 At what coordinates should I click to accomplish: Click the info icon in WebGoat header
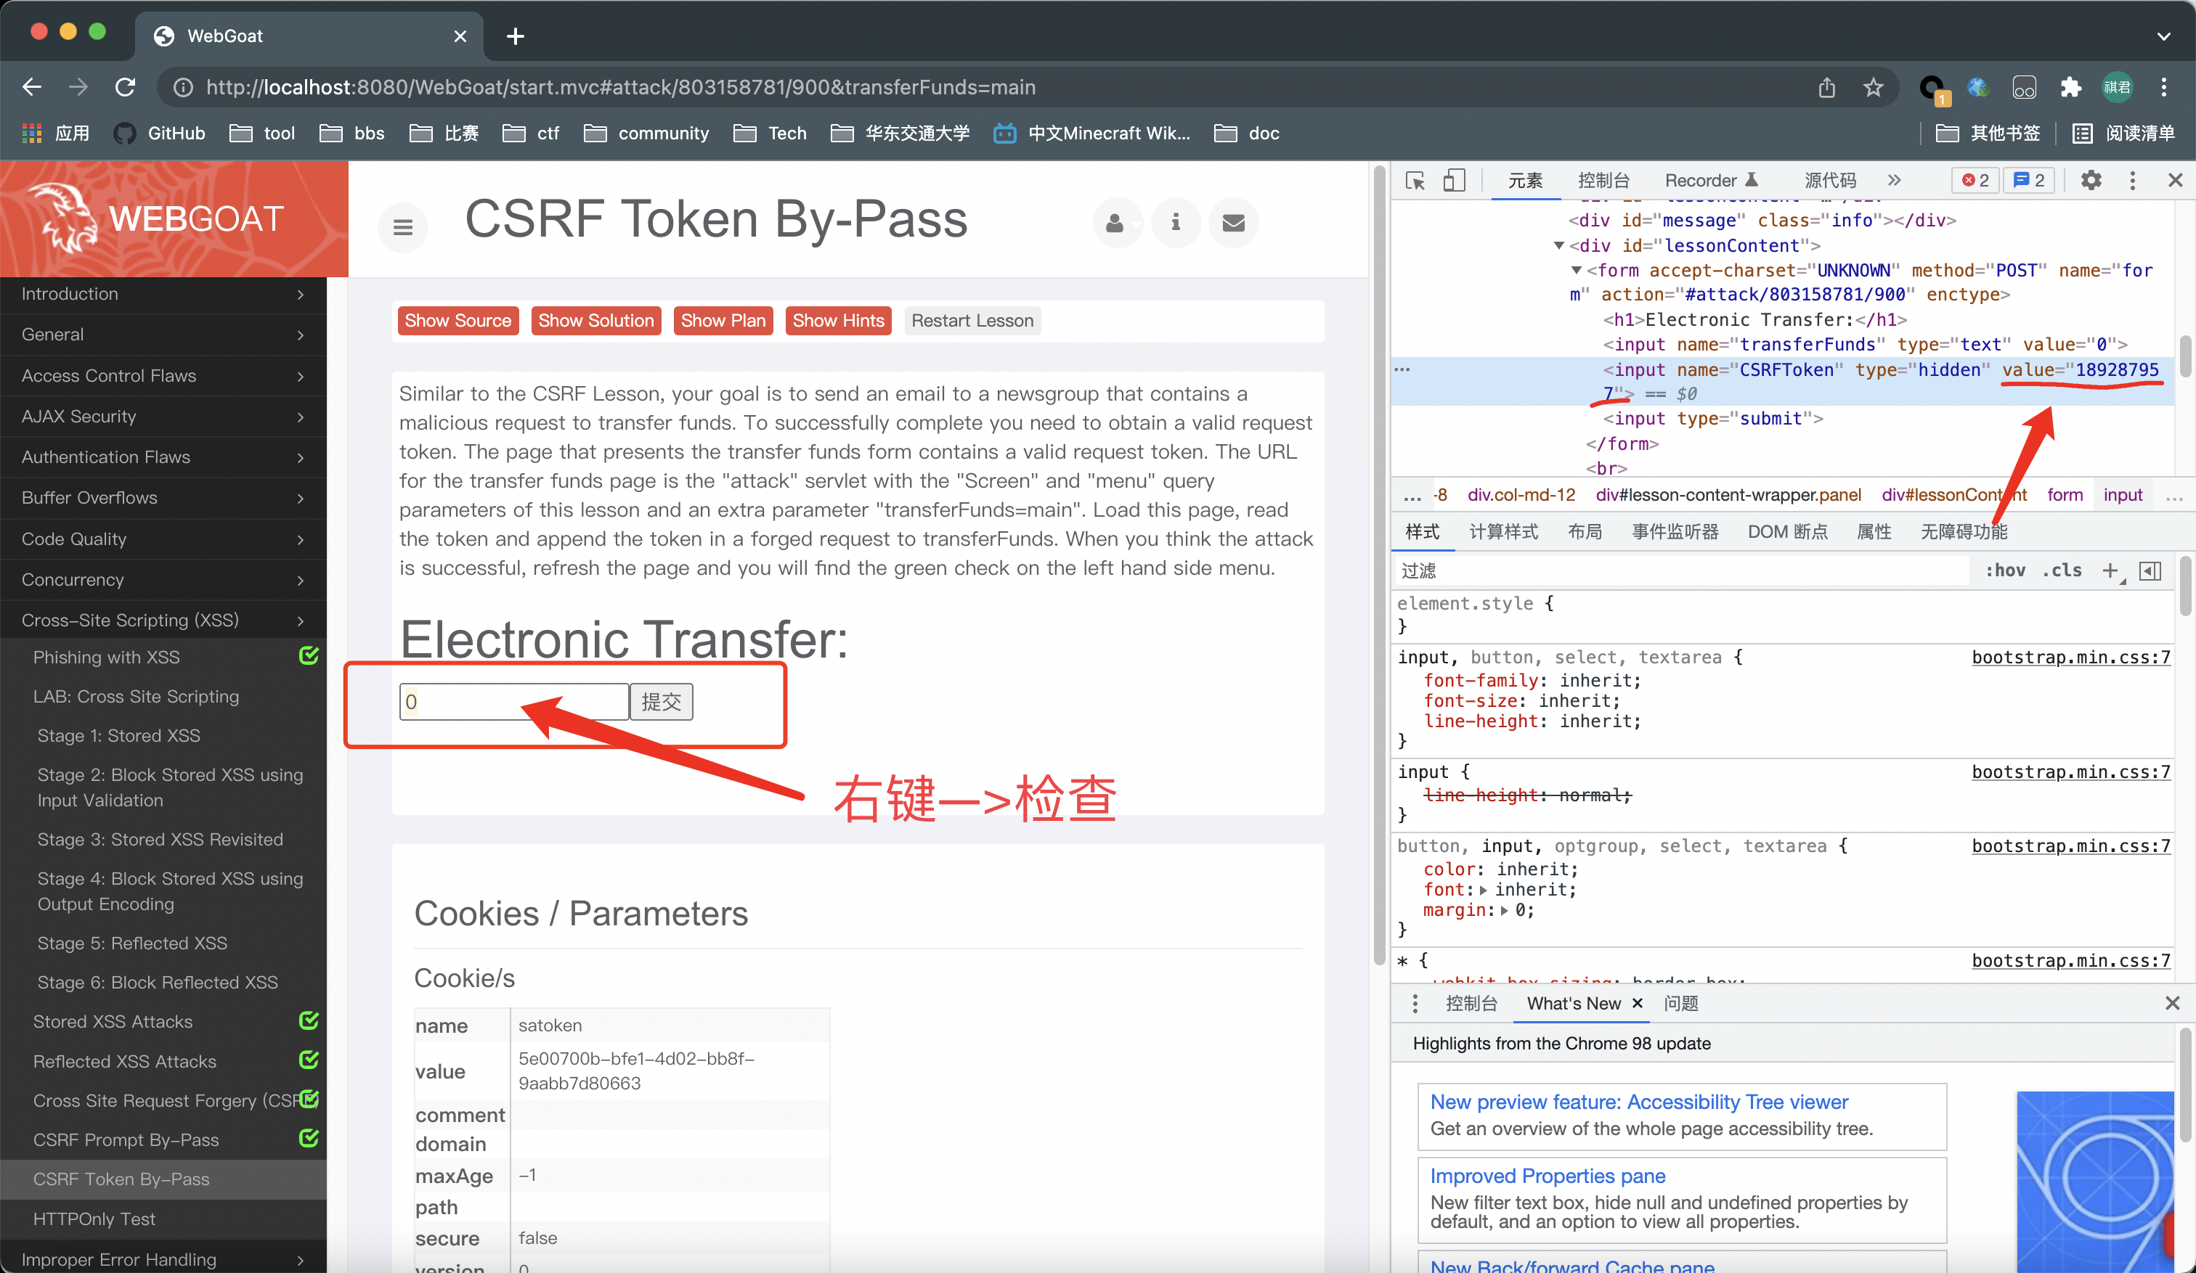[1176, 223]
